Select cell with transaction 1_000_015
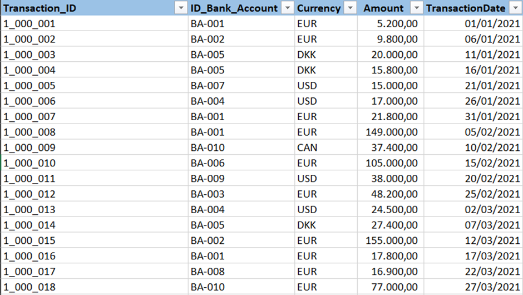This screenshot has height=295, width=523. [x=95, y=240]
